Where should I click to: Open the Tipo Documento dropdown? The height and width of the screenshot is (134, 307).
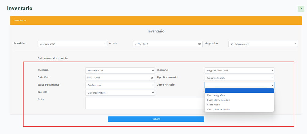tap(239, 78)
